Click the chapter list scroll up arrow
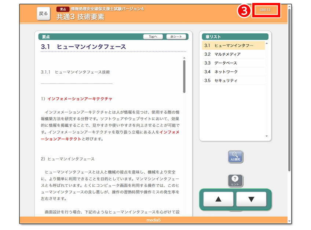This screenshot has width=311, height=230. 267,43
